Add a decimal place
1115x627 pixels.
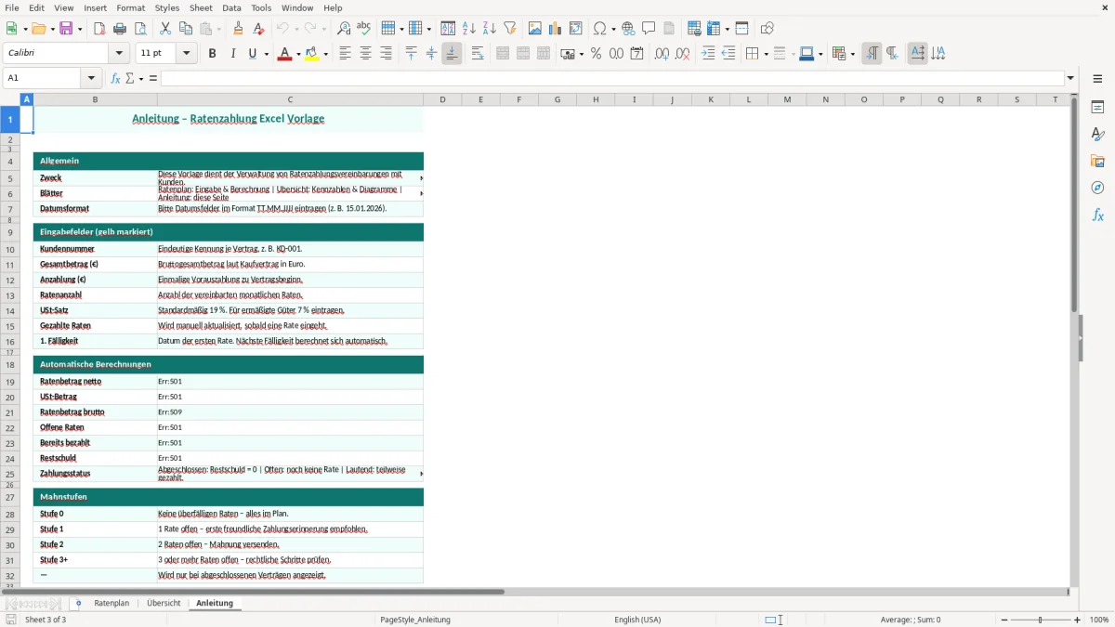pyautogui.click(x=662, y=54)
